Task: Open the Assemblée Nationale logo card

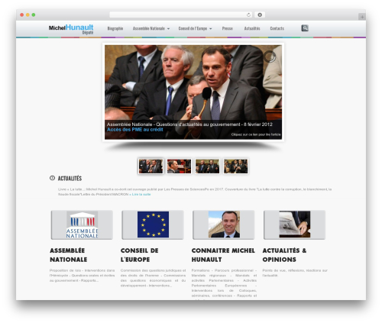Action: point(82,224)
